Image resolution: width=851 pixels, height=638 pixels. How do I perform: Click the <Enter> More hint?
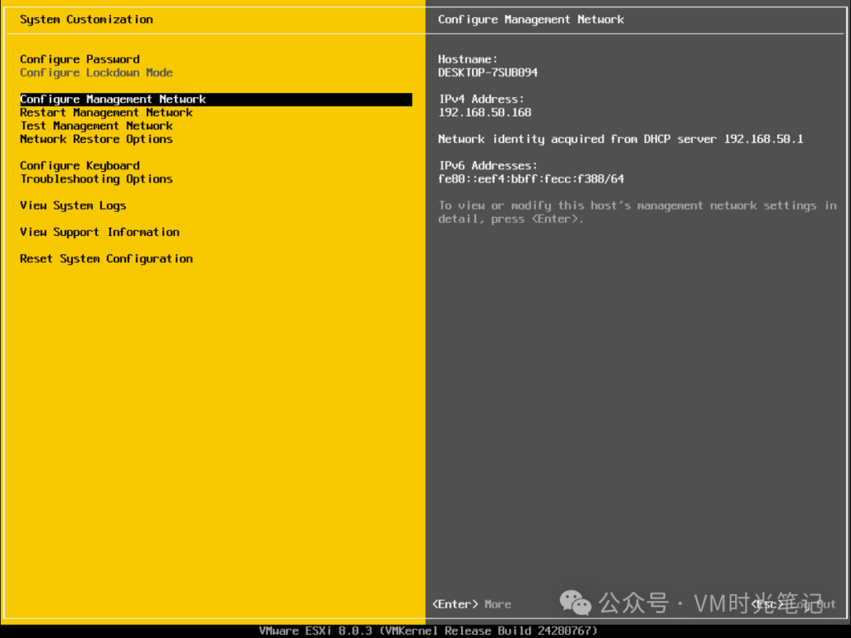click(472, 604)
